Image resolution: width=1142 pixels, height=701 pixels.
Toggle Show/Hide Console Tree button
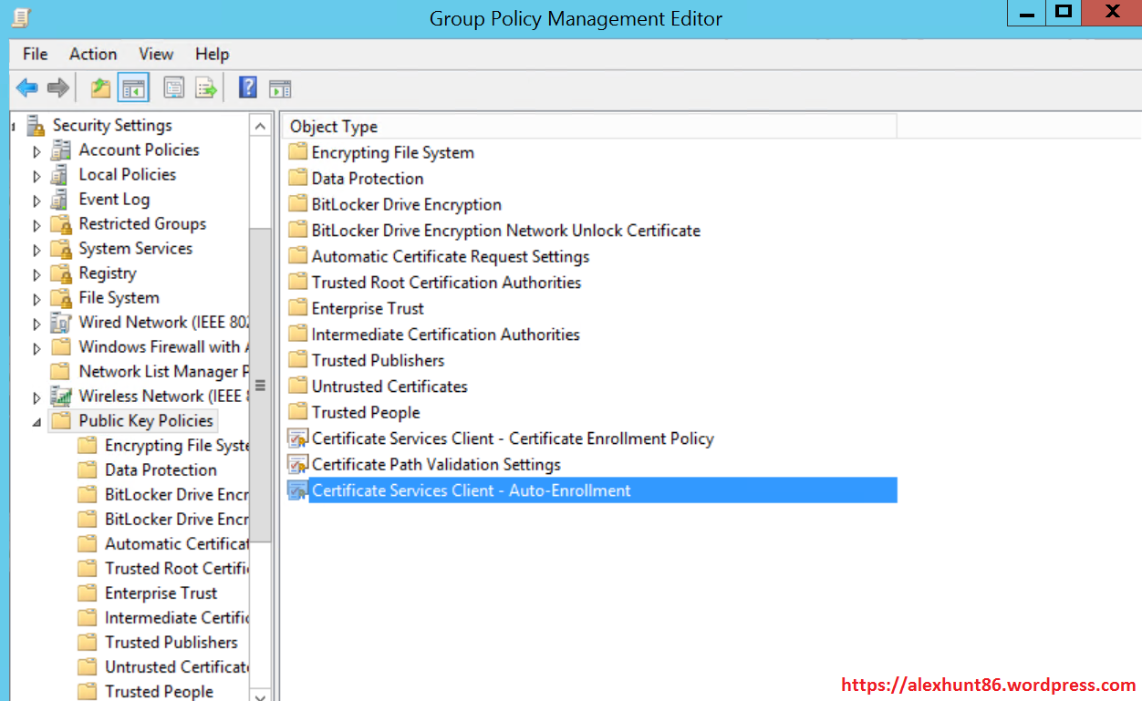(133, 88)
